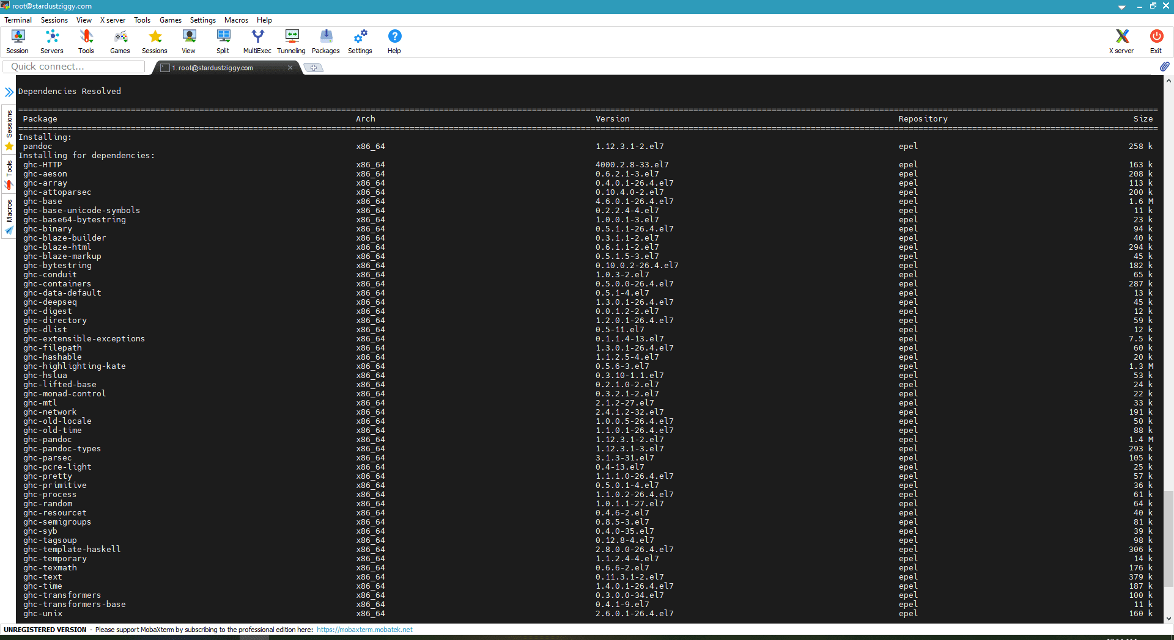Image resolution: width=1174 pixels, height=640 pixels.
Task: Open the Games menu in the menu bar
Action: point(171,20)
